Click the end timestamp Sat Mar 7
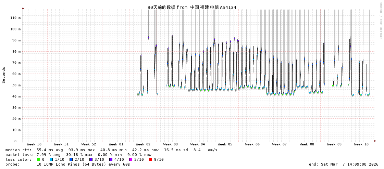This screenshot has width=384, height=169. click(341, 164)
